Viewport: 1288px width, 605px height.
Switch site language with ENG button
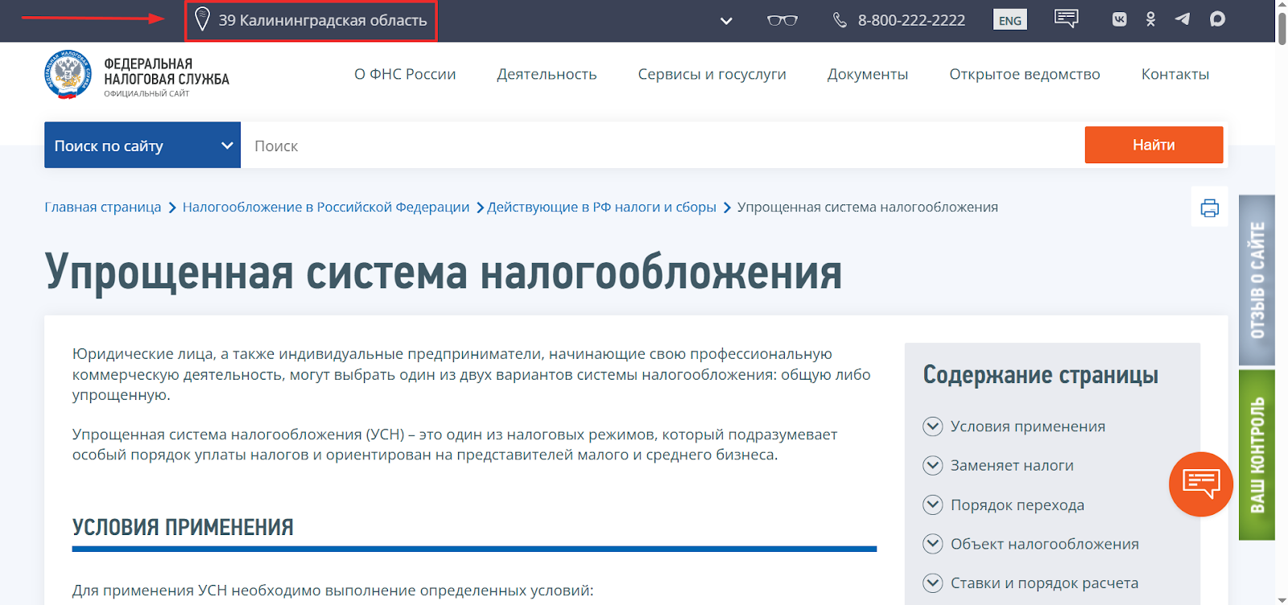(x=1009, y=20)
